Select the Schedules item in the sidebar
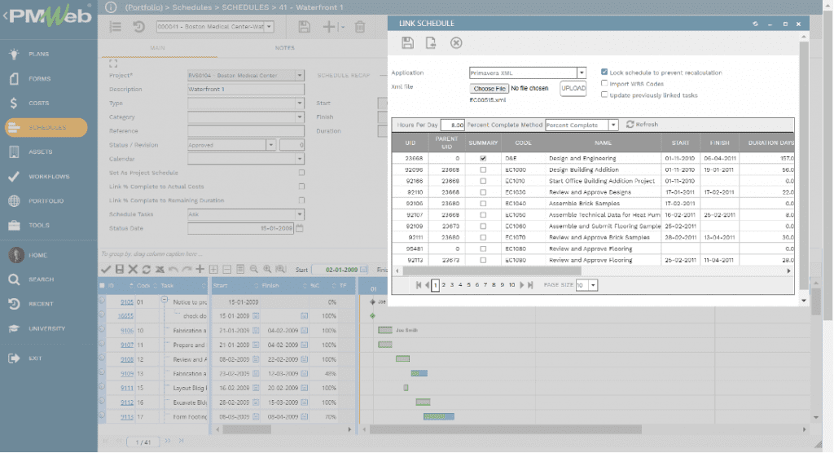 pos(46,127)
